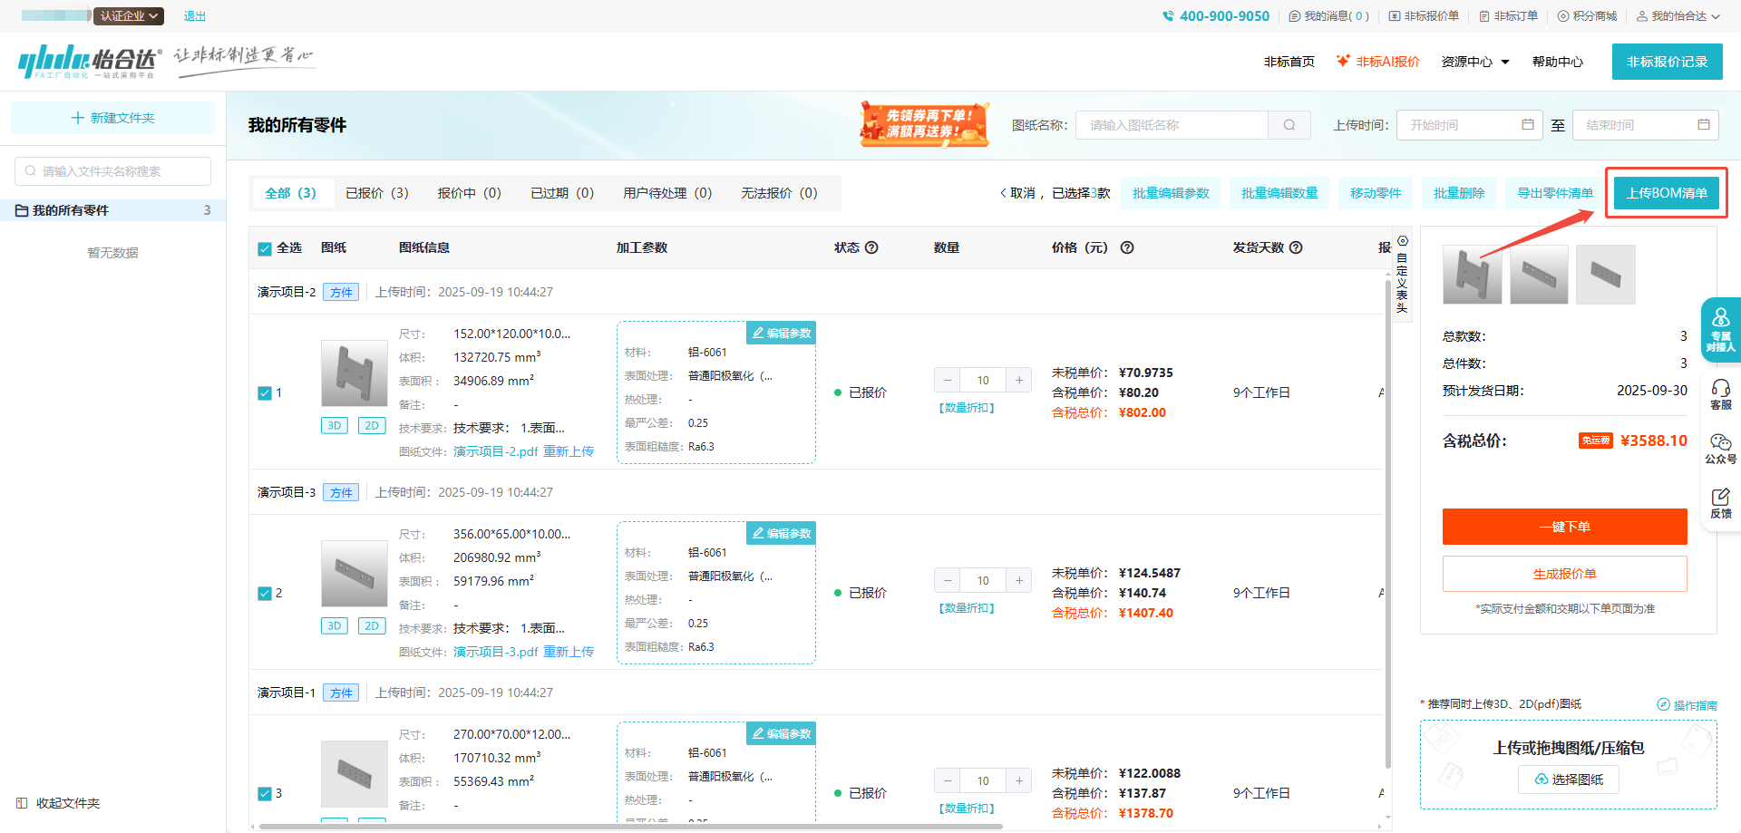The image size is (1741, 833).
Task: Click the help icon next to 发货天数
Action: [x=1296, y=247]
